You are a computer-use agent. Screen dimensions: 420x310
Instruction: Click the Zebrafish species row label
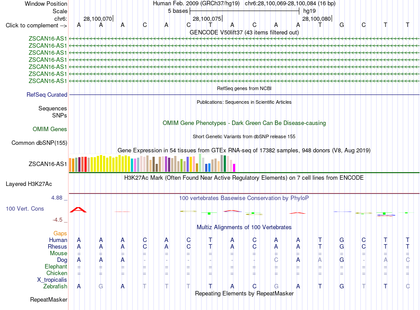point(55,287)
